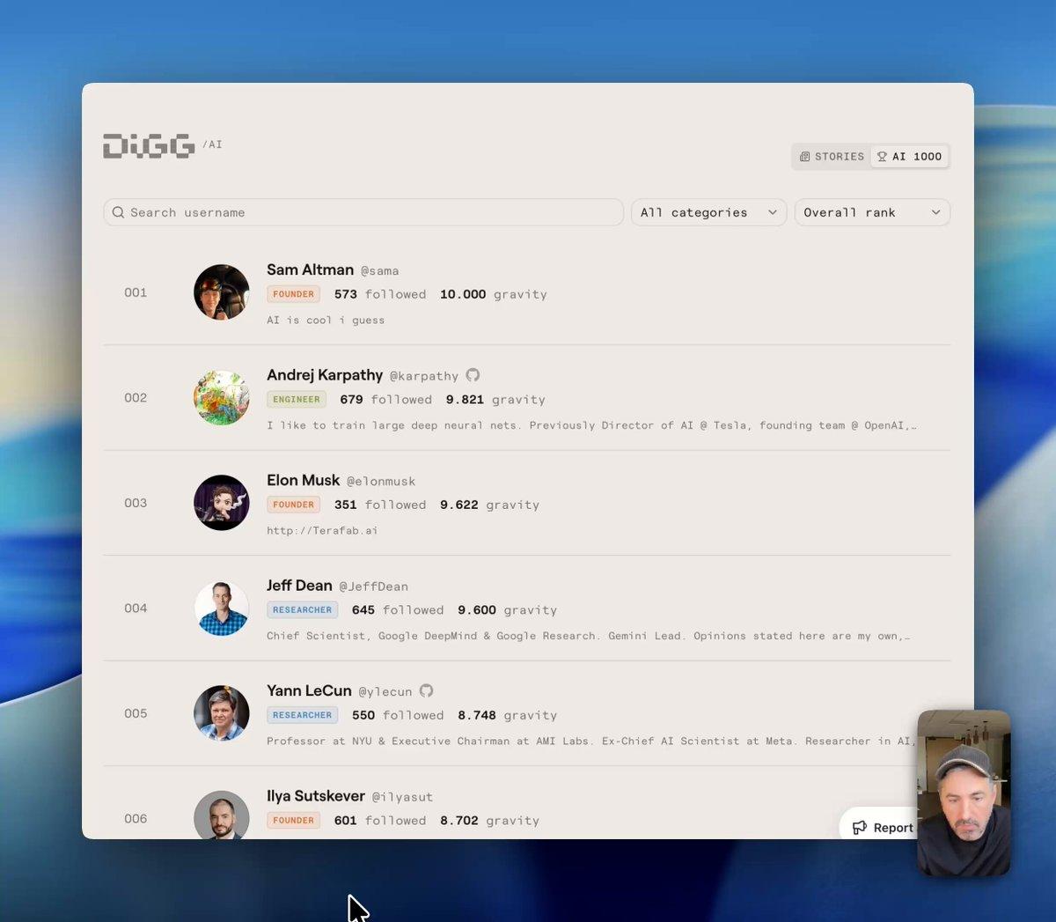The image size is (1056, 922).
Task: Open the Sam Altman profile name link
Action: tap(310, 269)
